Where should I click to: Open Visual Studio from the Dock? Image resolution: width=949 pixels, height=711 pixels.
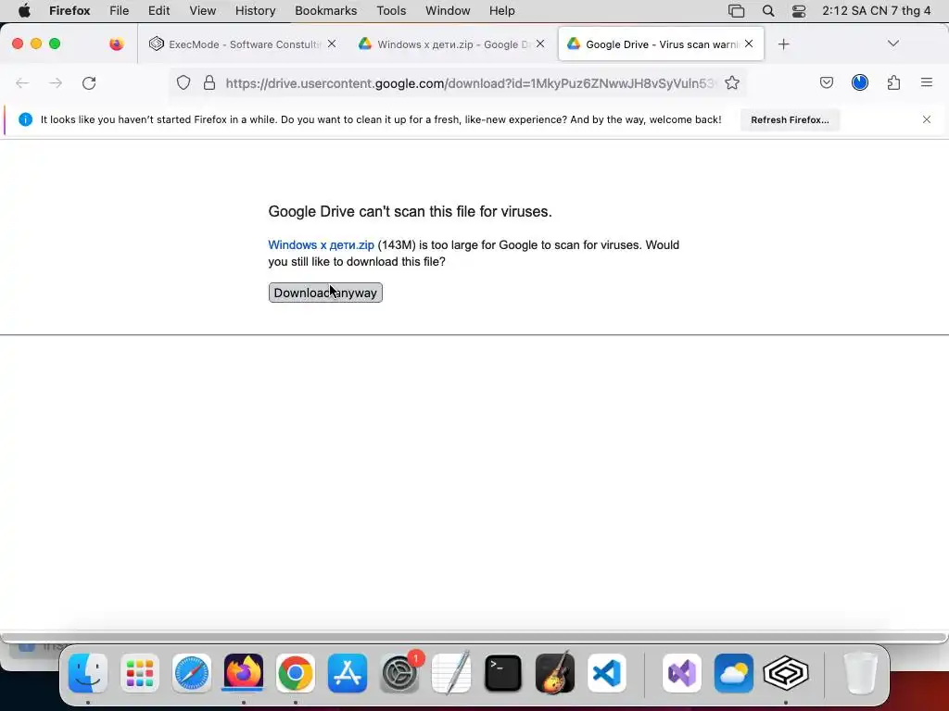682,673
